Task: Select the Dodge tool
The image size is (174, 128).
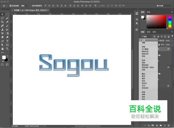Action: pos(7,37)
